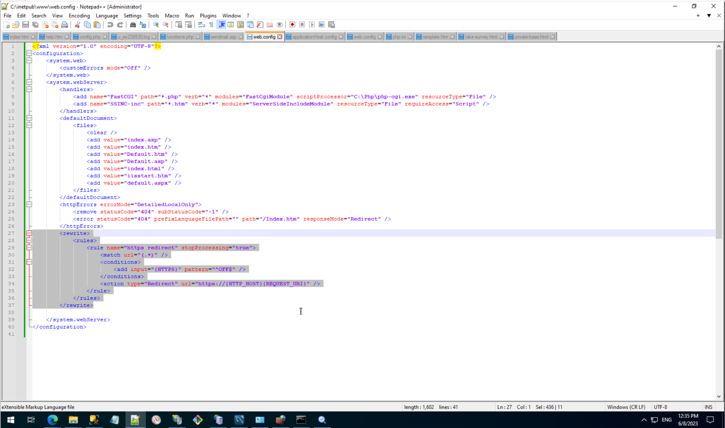Click the vertical scrollbar down arrow
Viewport: 725px width, 428px height.
tap(719, 397)
